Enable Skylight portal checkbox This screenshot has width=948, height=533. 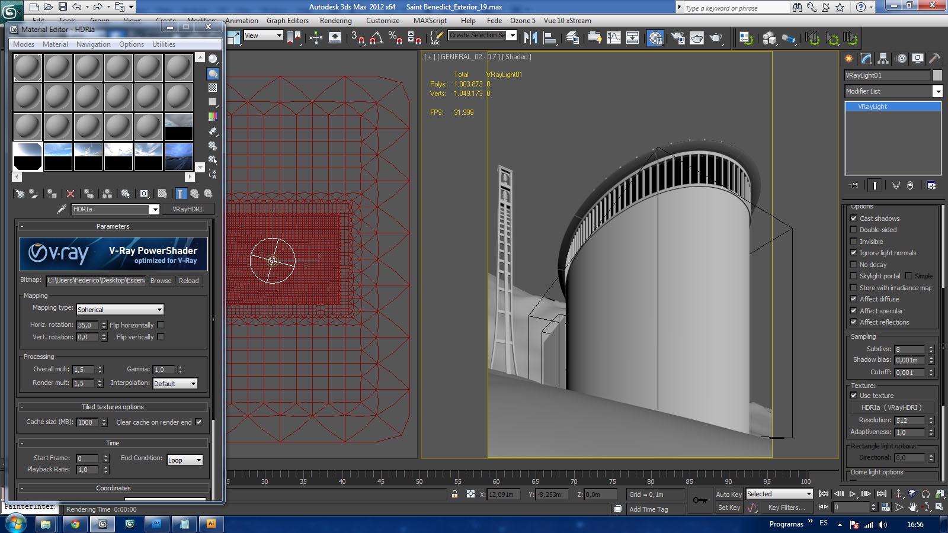tap(853, 276)
